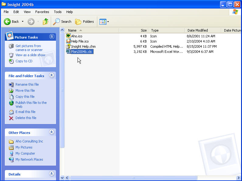Click the red X Delete icon
The image size is (242, 181).
[11, 118]
